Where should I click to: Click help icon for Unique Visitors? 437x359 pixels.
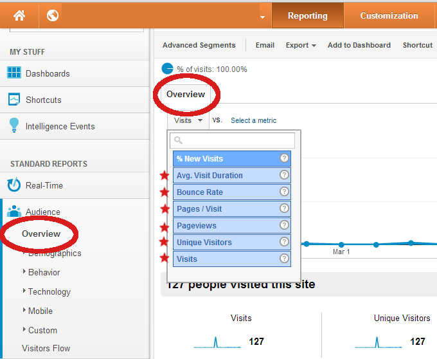pyautogui.click(x=284, y=241)
